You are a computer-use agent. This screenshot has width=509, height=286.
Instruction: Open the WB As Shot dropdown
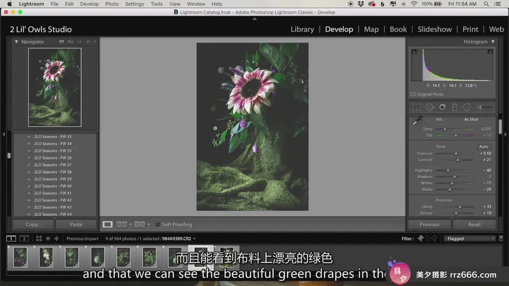(473, 120)
